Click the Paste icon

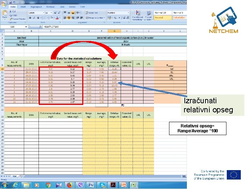(5, 13)
